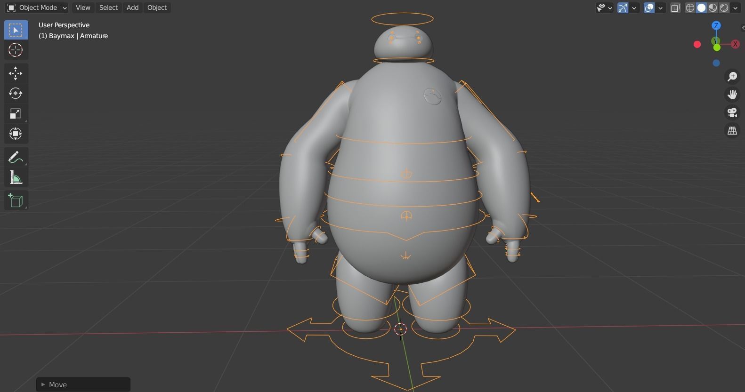745x392 pixels.
Task: Open the shading options dropdown arrow
Action: click(x=735, y=8)
